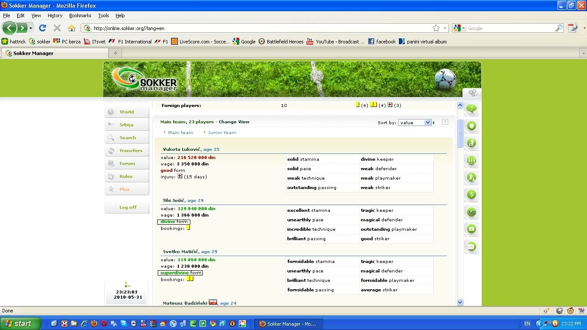
Task: Launch Internet Explorer from quick launch
Action: tap(84, 324)
